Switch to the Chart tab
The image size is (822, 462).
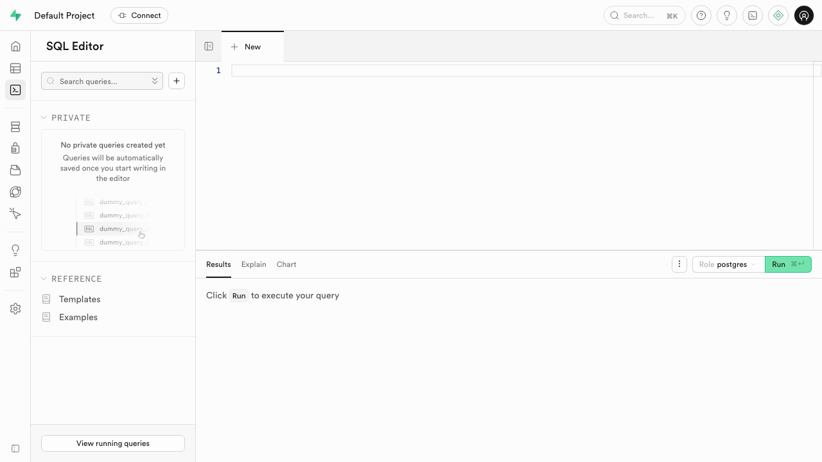pos(286,264)
